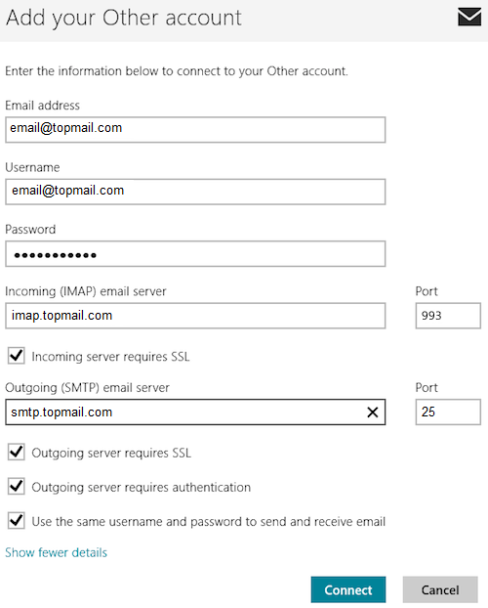Viewport: 488px width, 608px height.
Task: Click inside the Password field
Action: point(195,253)
